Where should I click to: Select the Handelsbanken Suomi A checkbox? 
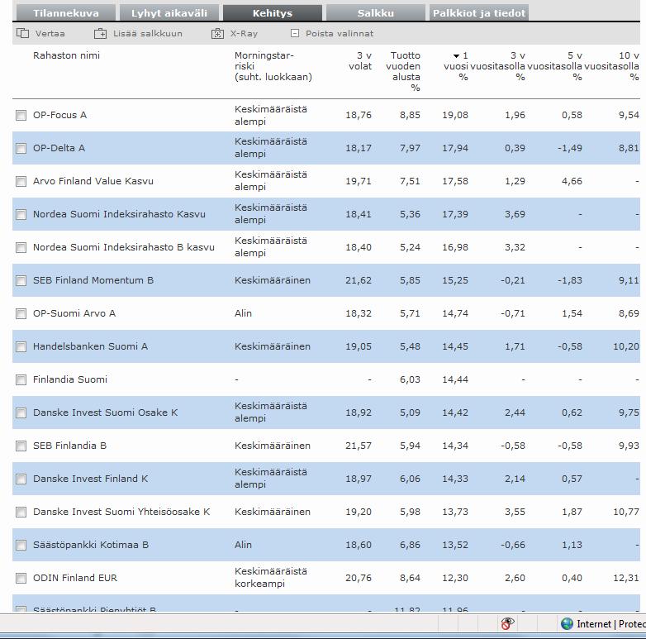point(21,346)
